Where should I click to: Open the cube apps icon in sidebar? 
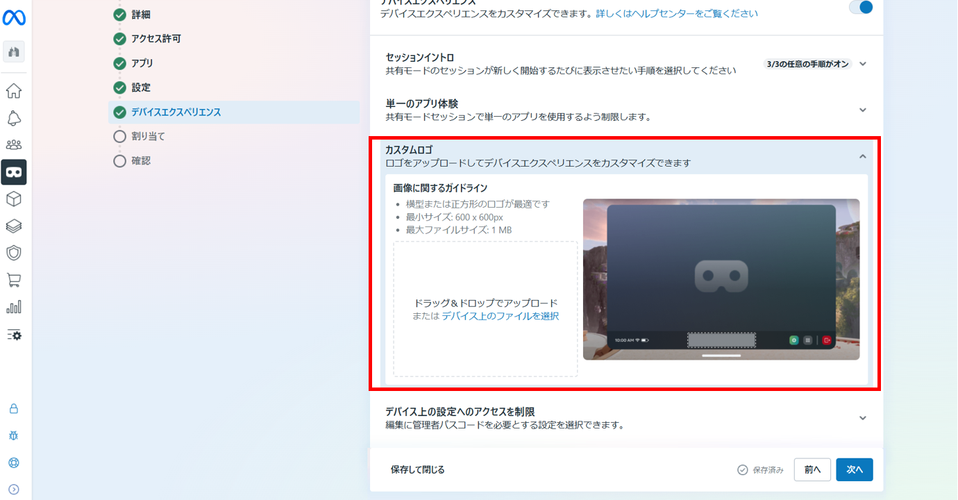(x=14, y=199)
